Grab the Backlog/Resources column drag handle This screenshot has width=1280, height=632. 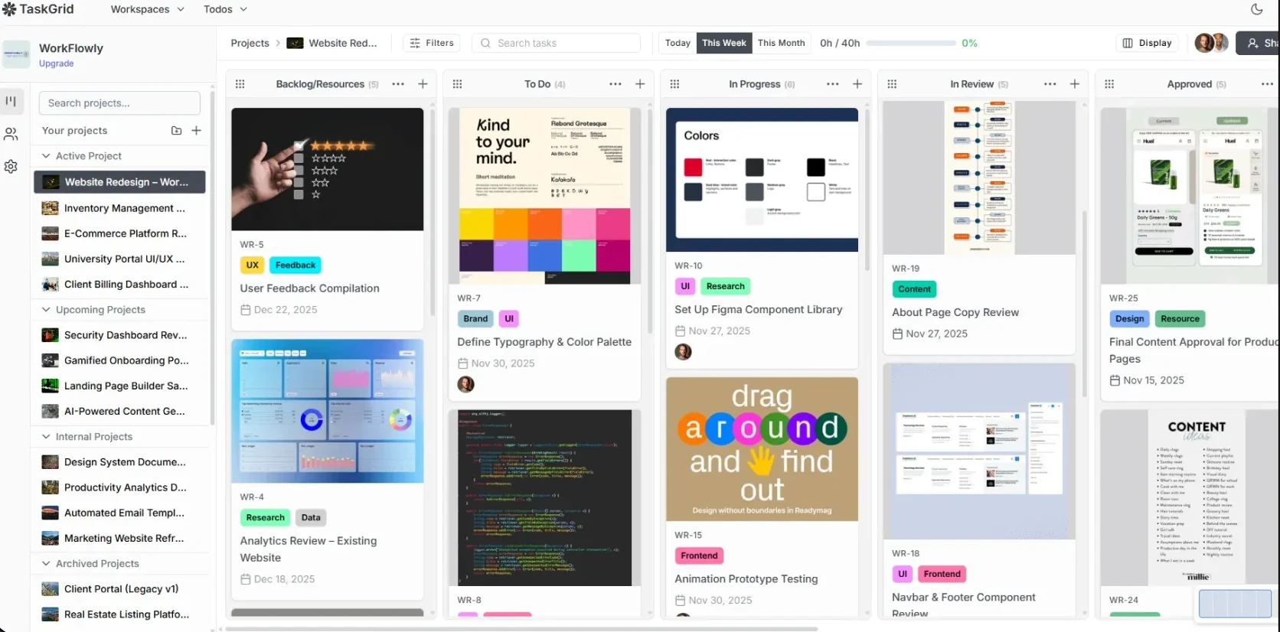240,84
